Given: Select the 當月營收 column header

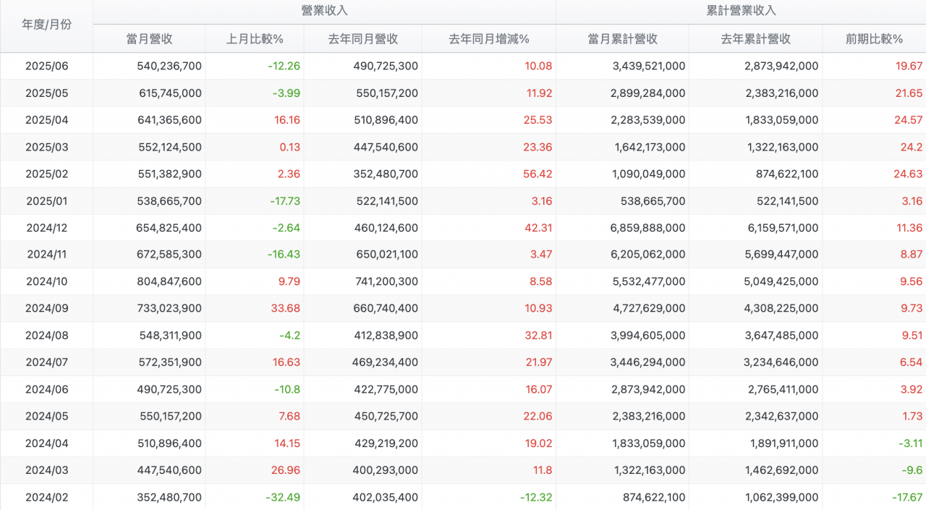Looking at the screenshot, I should pyautogui.click(x=149, y=39).
